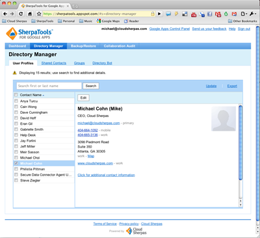Viewport: 260px width, 238px height.
Task: Open the wrench settings menu
Action: [253, 14]
